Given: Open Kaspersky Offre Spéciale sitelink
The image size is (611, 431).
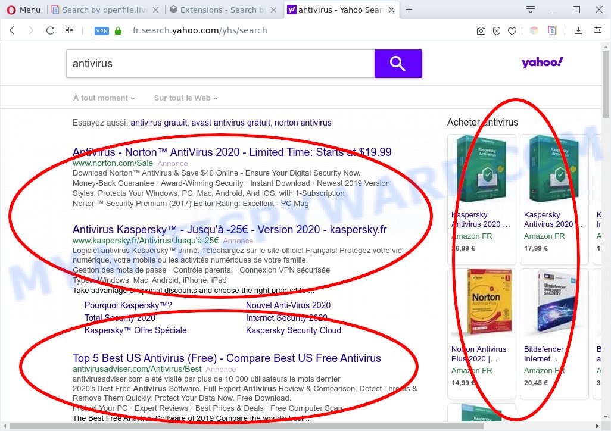Looking at the screenshot, I should click(x=136, y=330).
